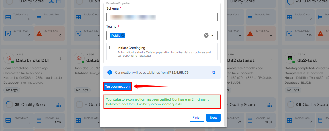Open host link on datastore #356
Viewport: 329px width, 131px height.
[x=91, y=68]
